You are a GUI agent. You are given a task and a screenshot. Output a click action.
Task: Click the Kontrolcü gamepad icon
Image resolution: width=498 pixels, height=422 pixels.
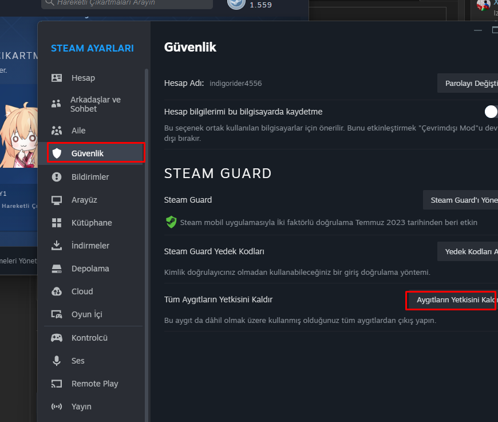click(57, 338)
